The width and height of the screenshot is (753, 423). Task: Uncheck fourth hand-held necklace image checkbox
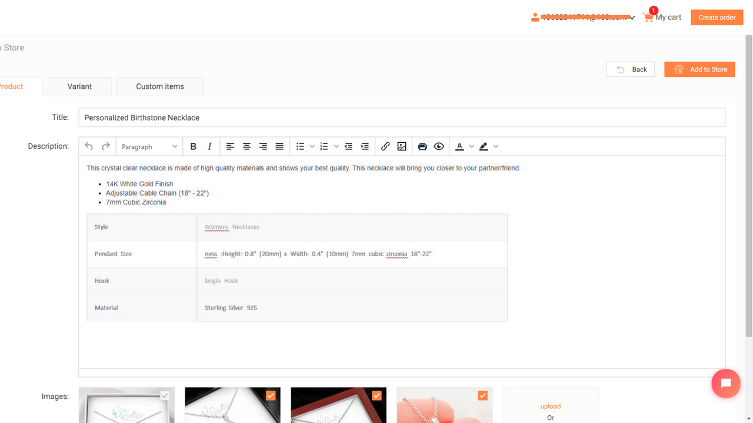tap(482, 395)
